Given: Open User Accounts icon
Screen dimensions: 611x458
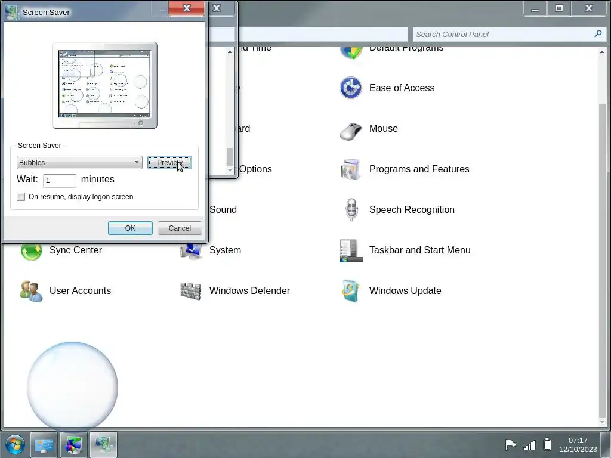Looking at the screenshot, I should 31,291.
